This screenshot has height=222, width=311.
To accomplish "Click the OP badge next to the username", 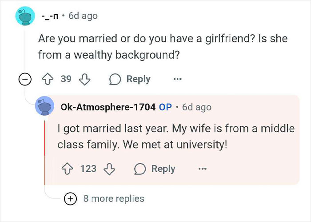I will pyautogui.click(x=165, y=107).
